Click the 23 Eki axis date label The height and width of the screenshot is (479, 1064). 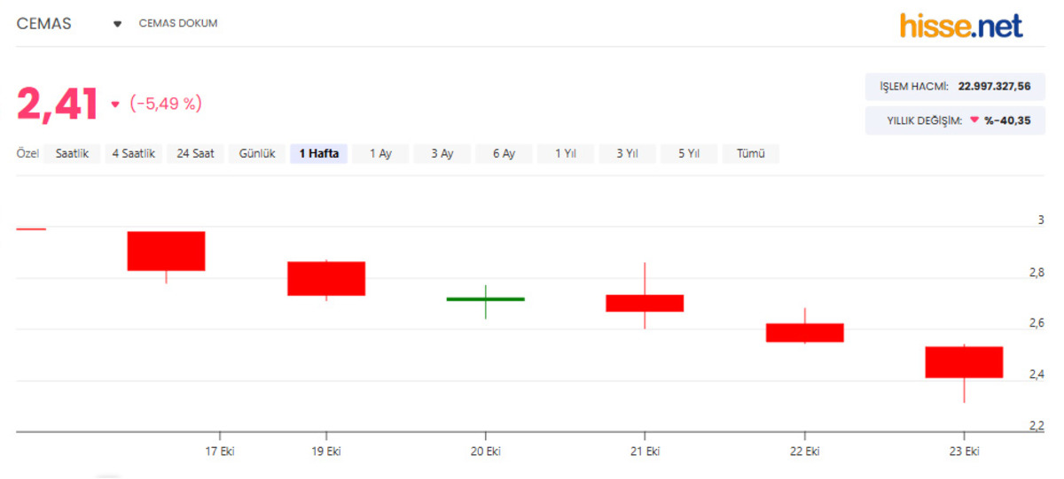click(x=964, y=451)
